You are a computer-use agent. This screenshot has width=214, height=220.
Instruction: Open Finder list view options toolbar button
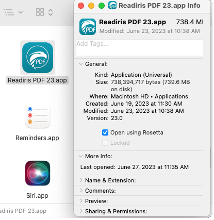[9, 12]
